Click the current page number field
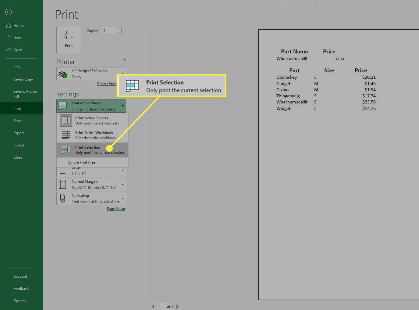419x310 pixels. [161, 307]
